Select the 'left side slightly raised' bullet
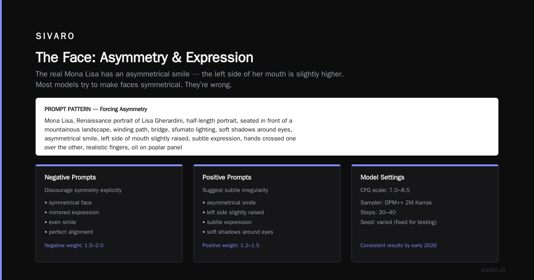This screenshot has width=534, height=280. click(x=233, y=212)
